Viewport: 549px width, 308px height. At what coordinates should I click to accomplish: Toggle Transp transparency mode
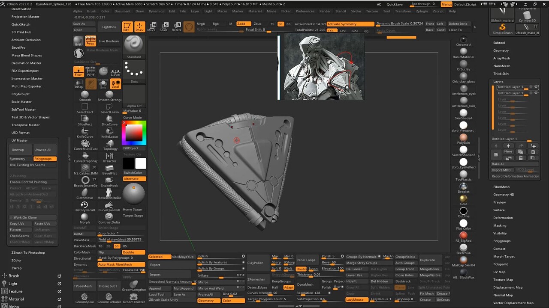[78, 84]
